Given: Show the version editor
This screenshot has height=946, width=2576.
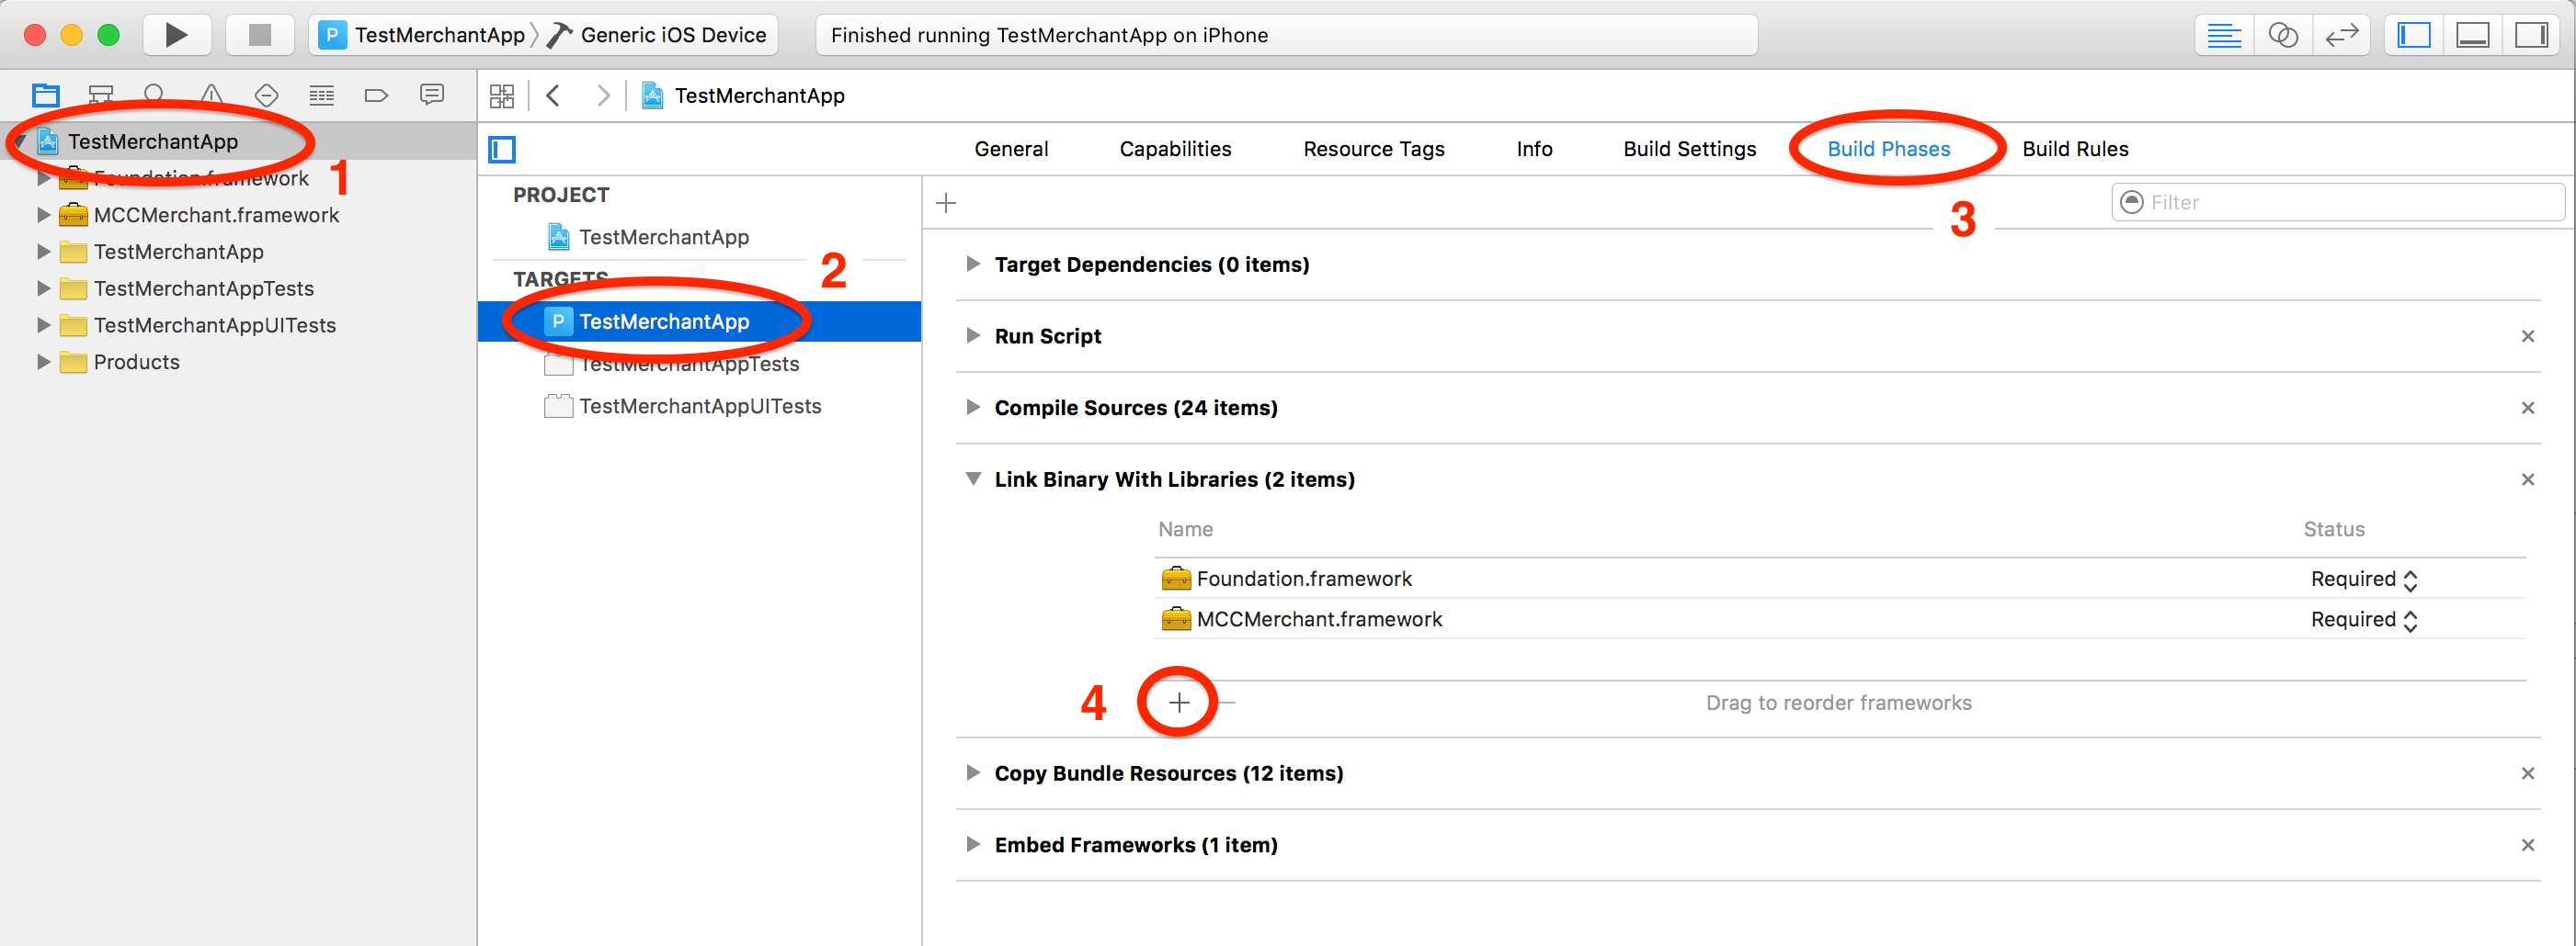Looking at the screenshot, I should [2341, 36].
